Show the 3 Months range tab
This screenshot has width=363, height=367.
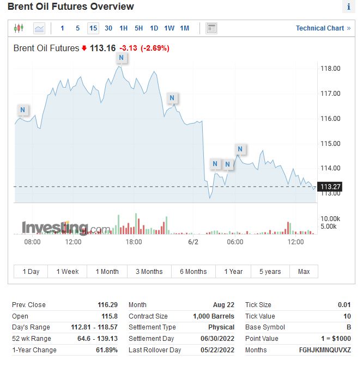pos(149,272)
